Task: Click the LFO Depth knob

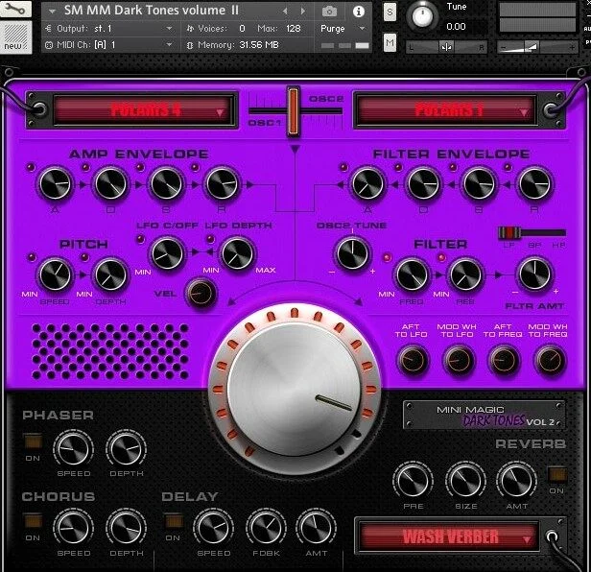Action: tap(237, 253)
